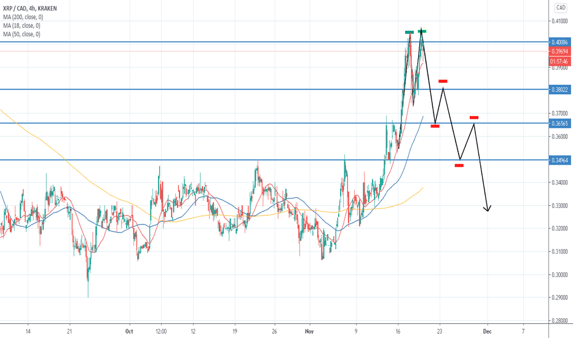
Task: Click the Oct label on time axis
Action: (x=129, y=331)
